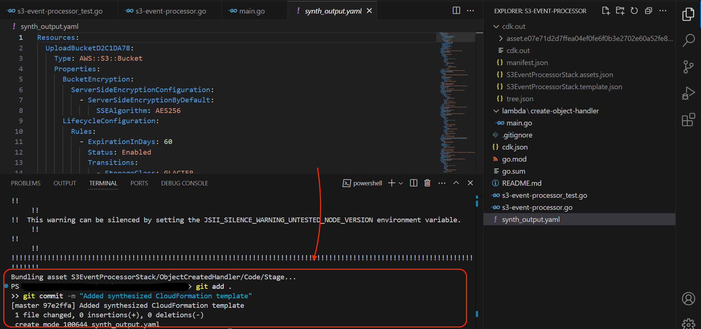Open the terminal launch profile dropdown
The width and height of the screenshot is (701, 329).
point(401,183)
